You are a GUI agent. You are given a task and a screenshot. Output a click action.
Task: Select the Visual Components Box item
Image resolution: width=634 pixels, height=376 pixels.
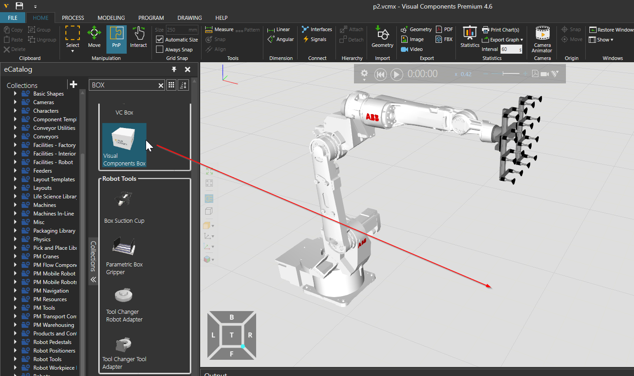coord(124,145)
